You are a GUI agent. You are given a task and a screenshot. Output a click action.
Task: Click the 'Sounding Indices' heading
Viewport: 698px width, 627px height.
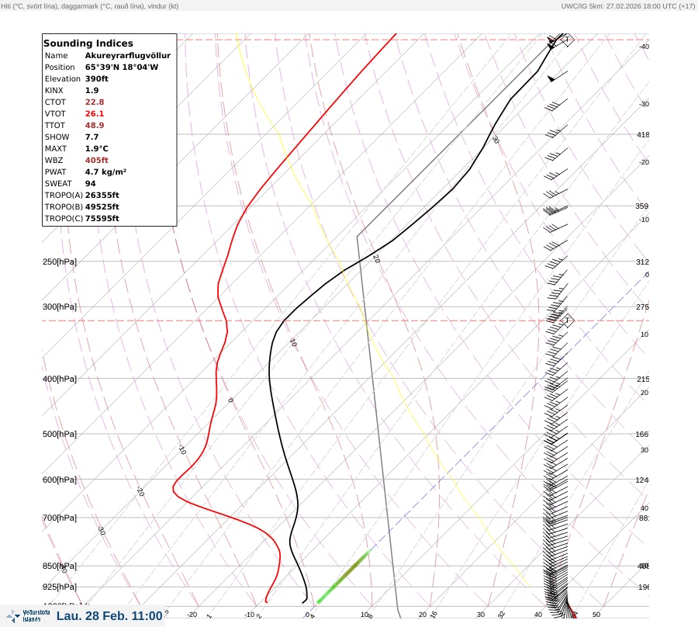tap(88, 43)
